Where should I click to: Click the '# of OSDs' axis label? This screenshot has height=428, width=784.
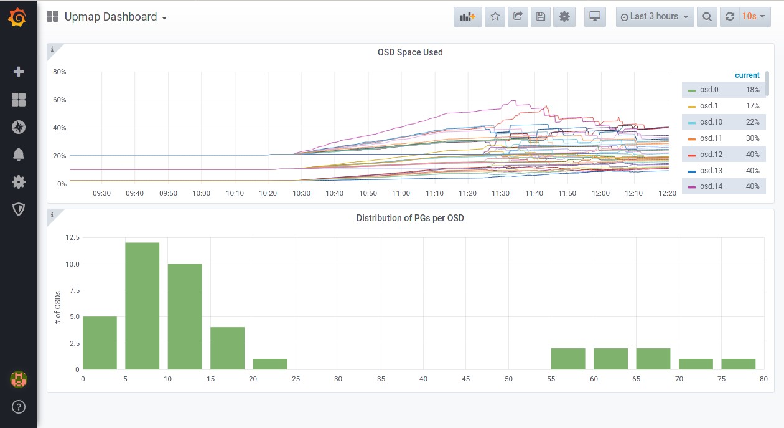click(58, 307)
